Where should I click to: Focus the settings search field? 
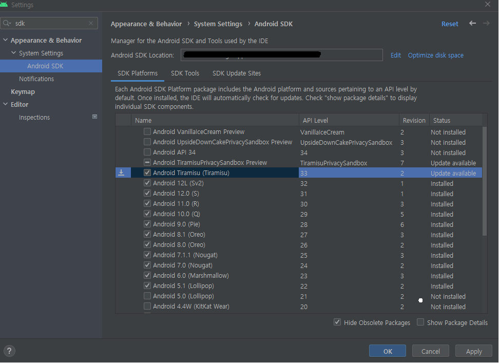pyautogui.click(x=49, y=23)
